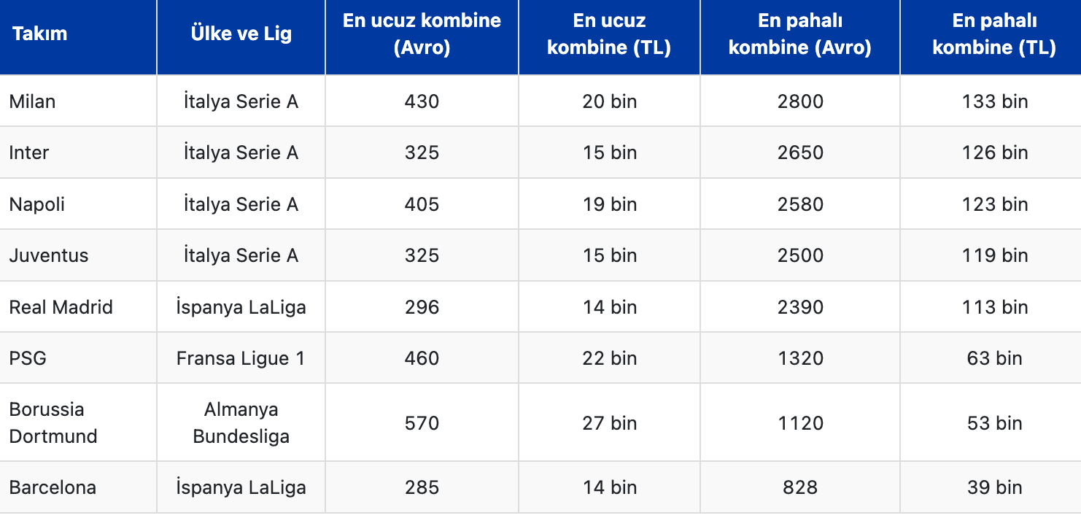Click the Real Madrid team cell
Viewport: 1081px width, 518px height.
tap(61, 307)
